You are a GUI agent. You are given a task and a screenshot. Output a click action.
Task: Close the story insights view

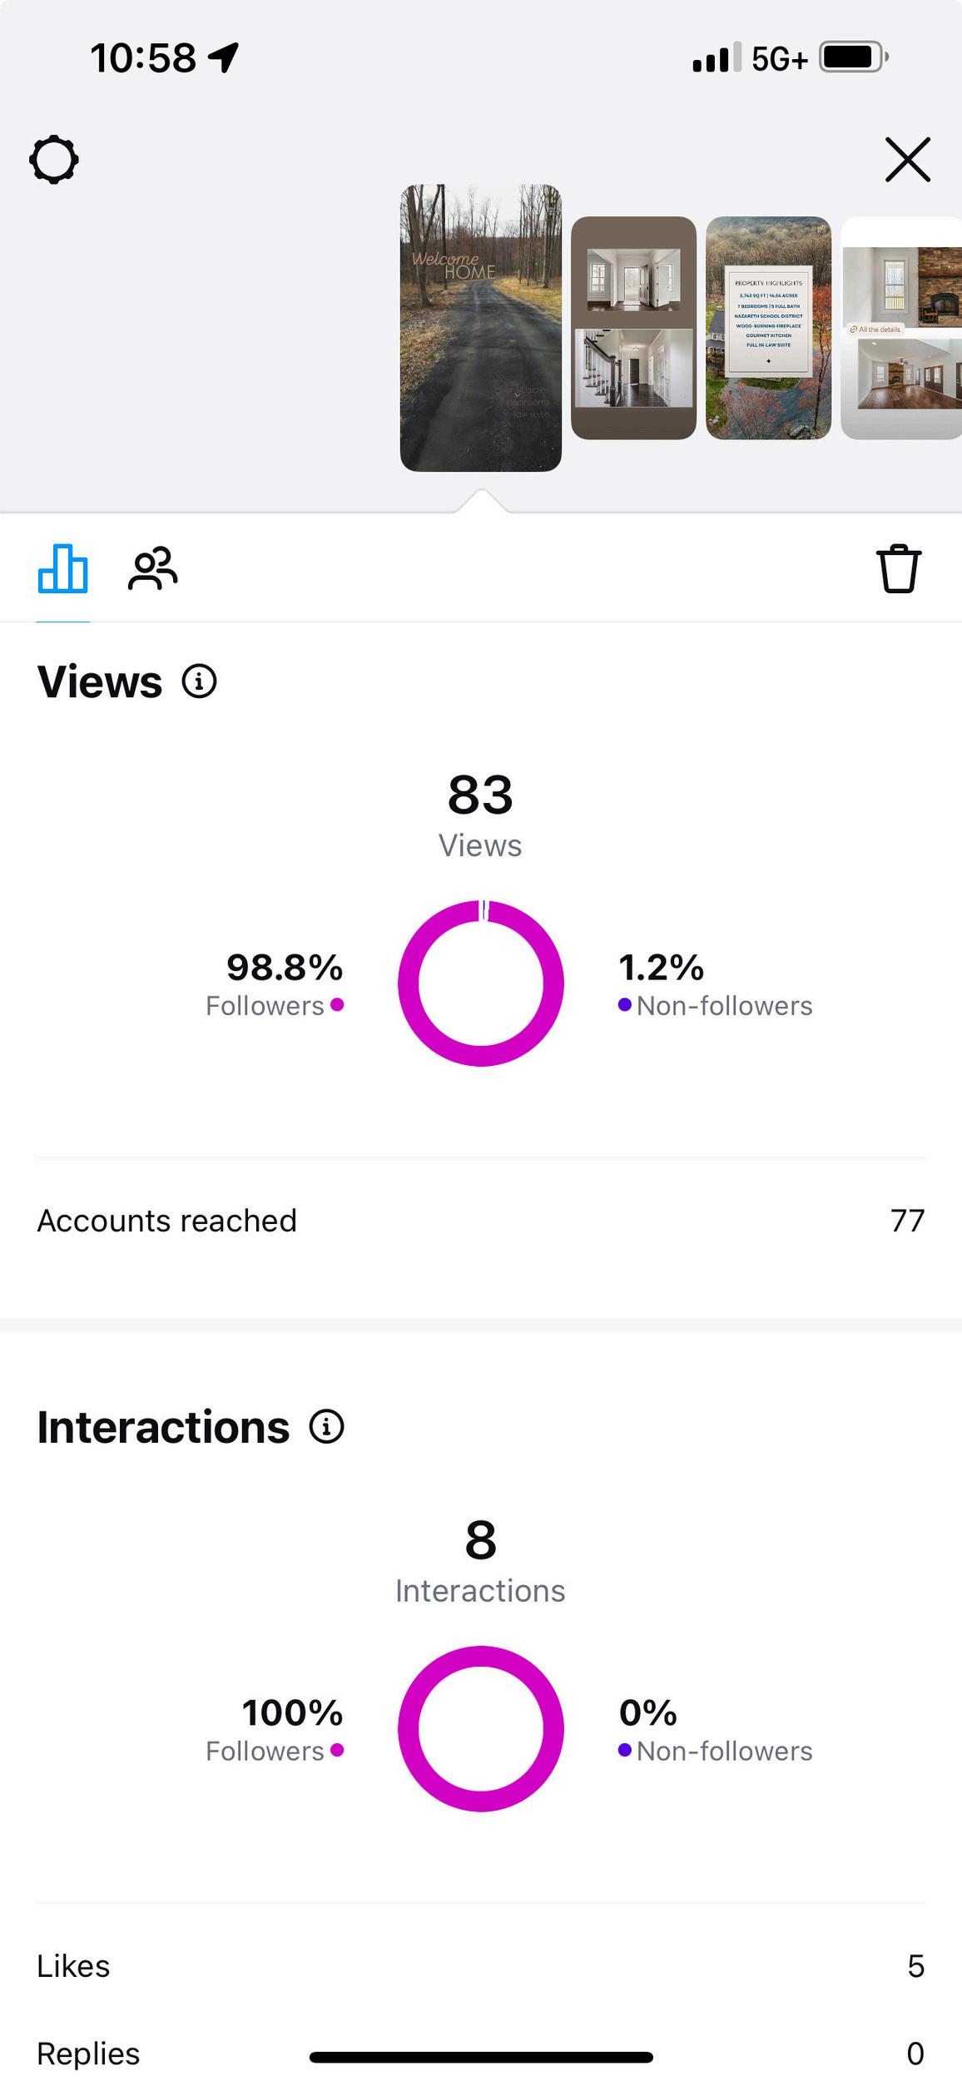907,159
